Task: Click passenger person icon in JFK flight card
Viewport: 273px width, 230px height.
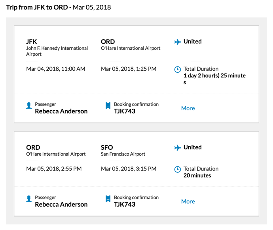Action: coord(28,106)
